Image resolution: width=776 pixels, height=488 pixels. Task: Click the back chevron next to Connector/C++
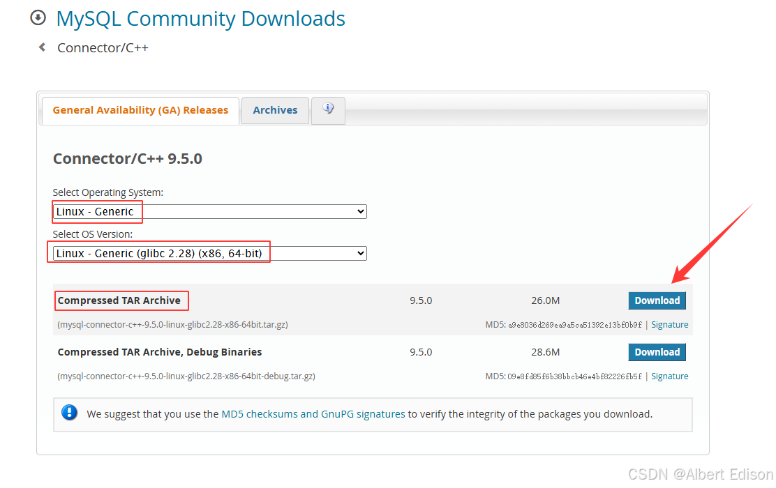pyautogui.click(x=42, y=47)
